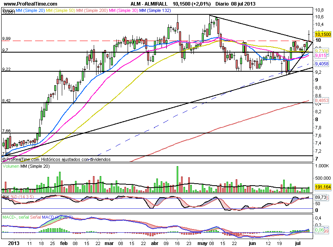Click the Diario timeframe label
This screenshot has width=333, height=247.
coord(222,4)
